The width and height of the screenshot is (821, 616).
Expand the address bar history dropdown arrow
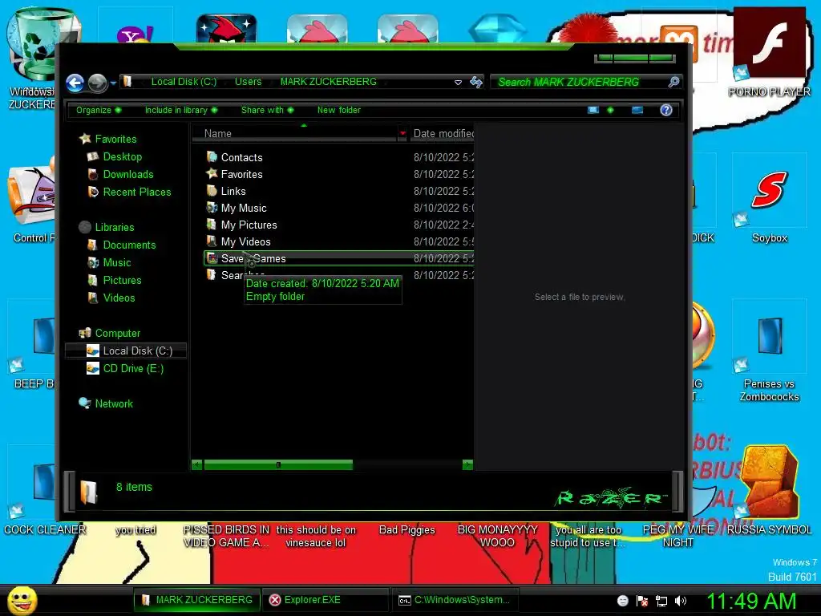(x=458, y=83)
